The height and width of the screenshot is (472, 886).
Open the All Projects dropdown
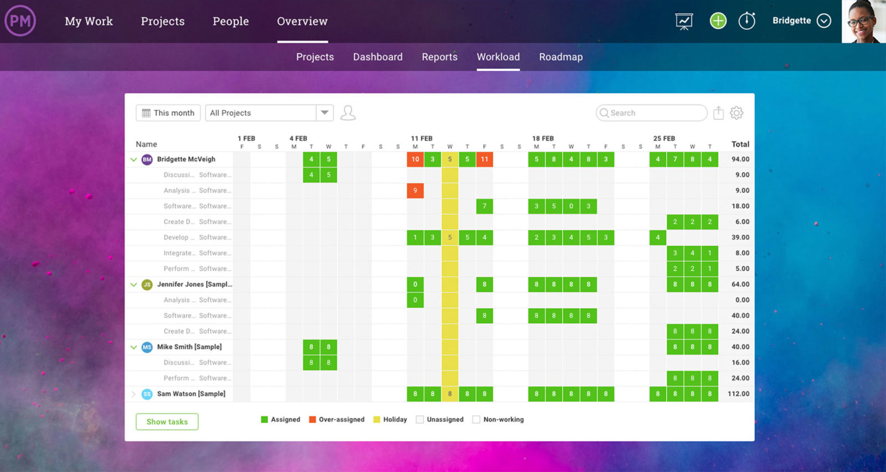pos(269,113)
